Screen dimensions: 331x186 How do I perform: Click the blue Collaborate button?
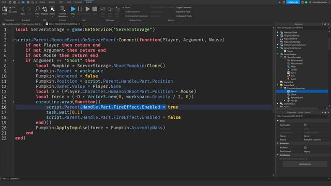click(293, 2)
